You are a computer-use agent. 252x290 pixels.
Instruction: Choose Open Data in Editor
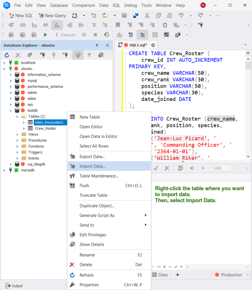[109, 136]
